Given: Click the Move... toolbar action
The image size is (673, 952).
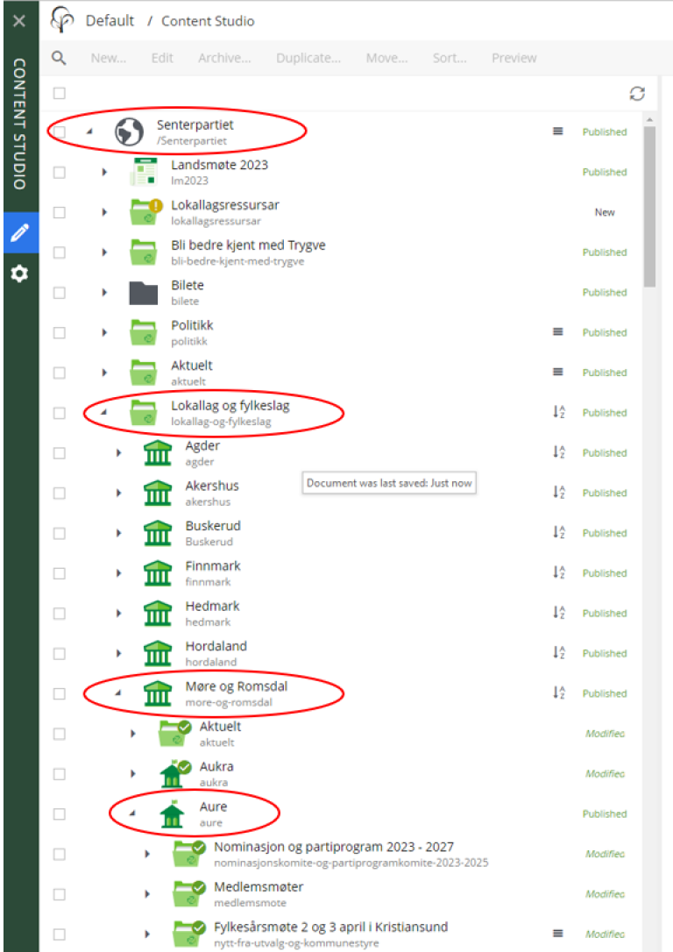Looking at the screenshot, I should [x=386, y=58].
